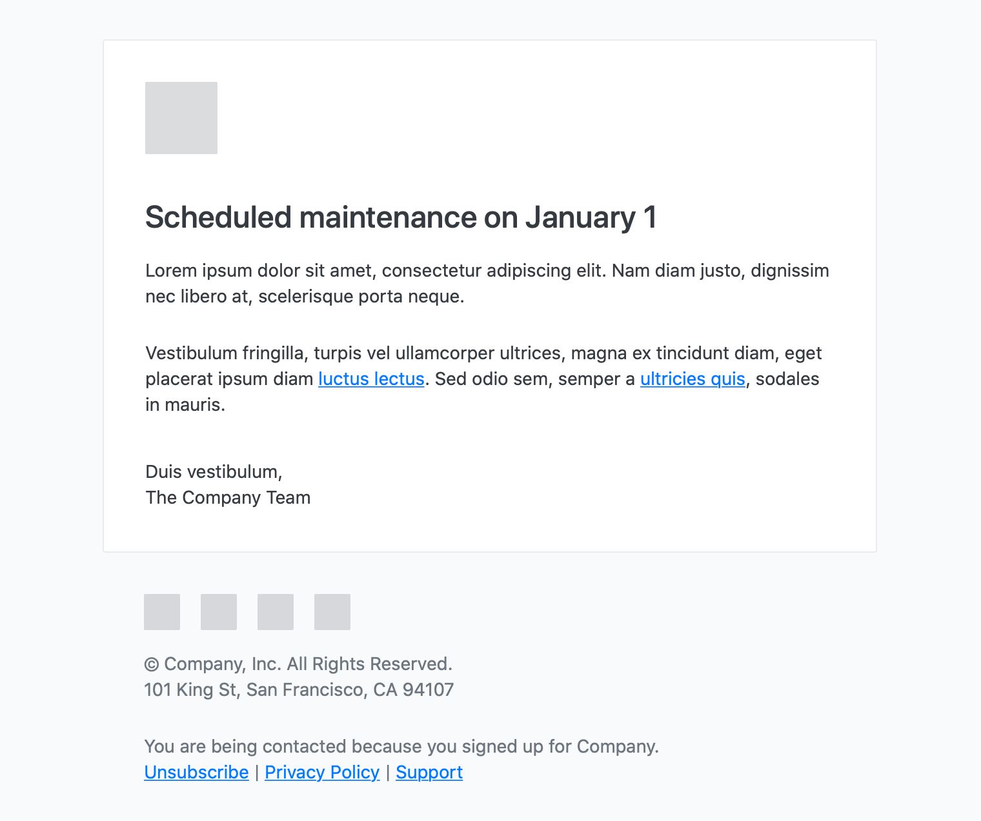
Task: Click the Unsubscribe link
Action: 196,773
